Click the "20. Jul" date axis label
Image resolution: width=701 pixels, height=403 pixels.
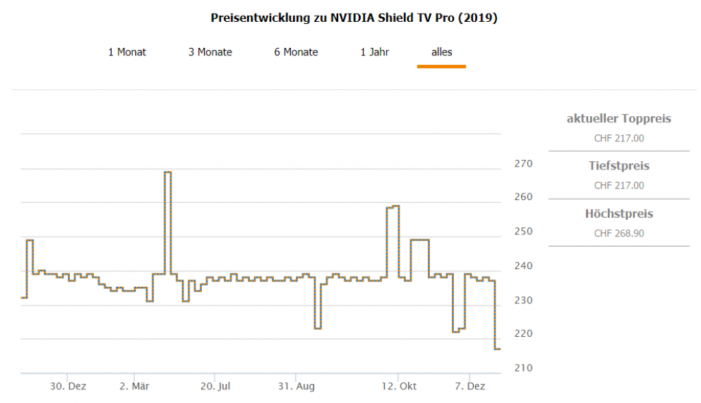(214, 387)
